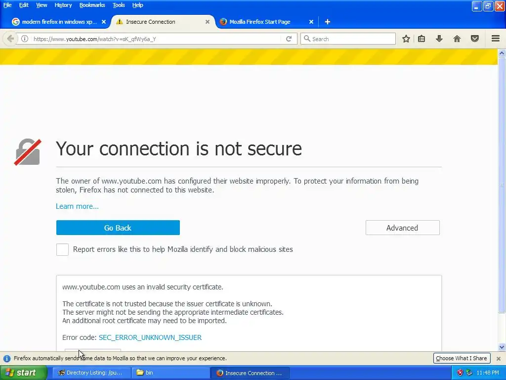Image resolution: width=506 pixels, height=380 pixels.
Task: Open the History menu
Action: pos(63,5)
